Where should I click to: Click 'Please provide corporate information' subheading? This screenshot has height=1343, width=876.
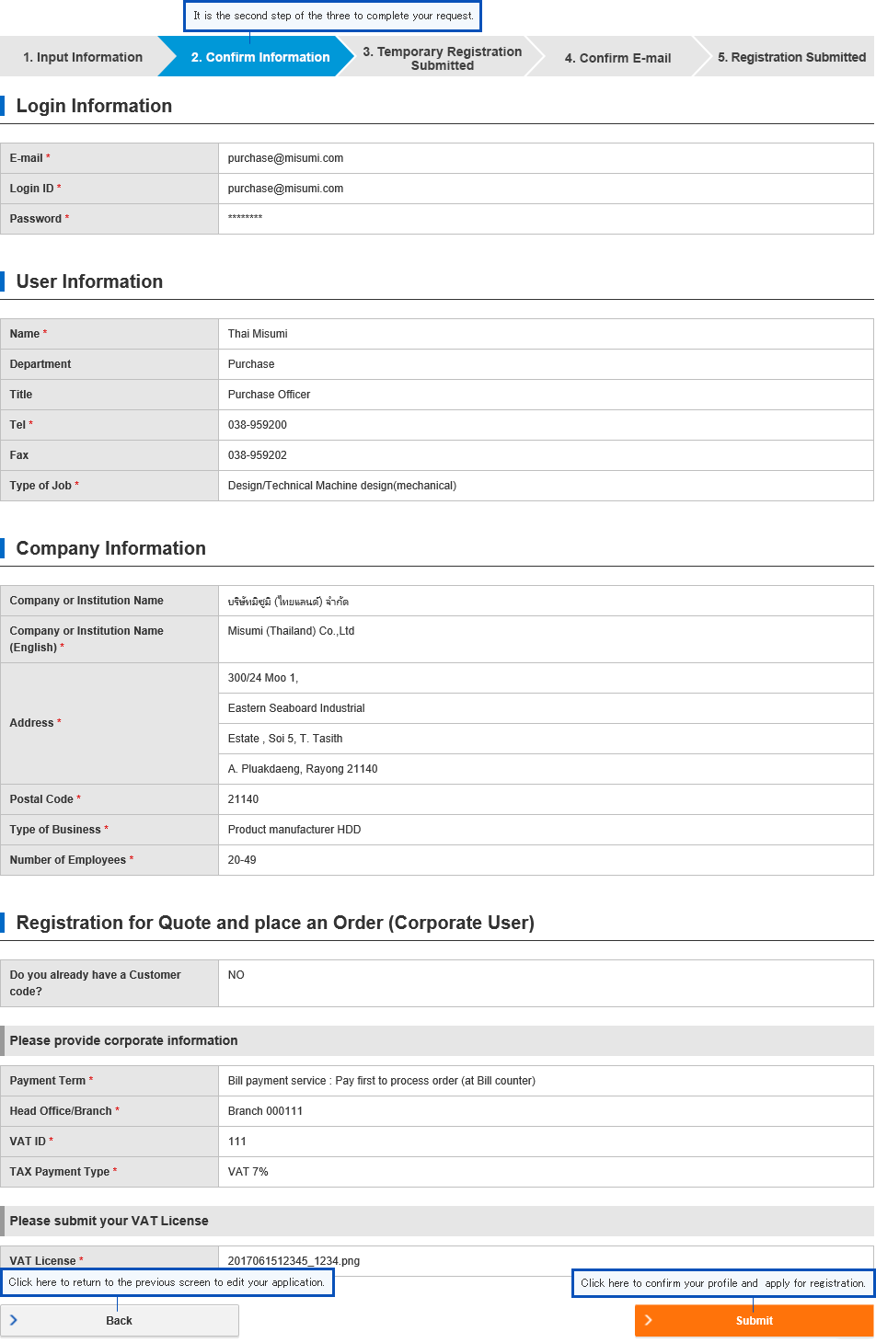[x=123, y=1040]
